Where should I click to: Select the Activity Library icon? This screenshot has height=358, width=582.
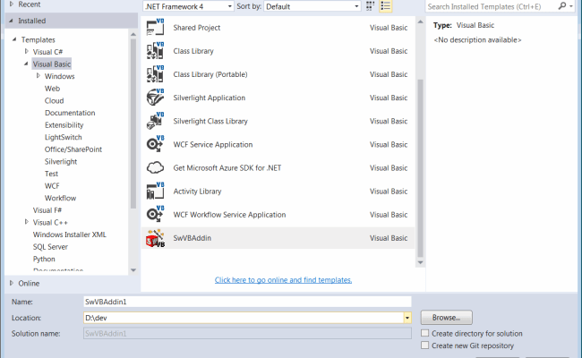[155, 191]
